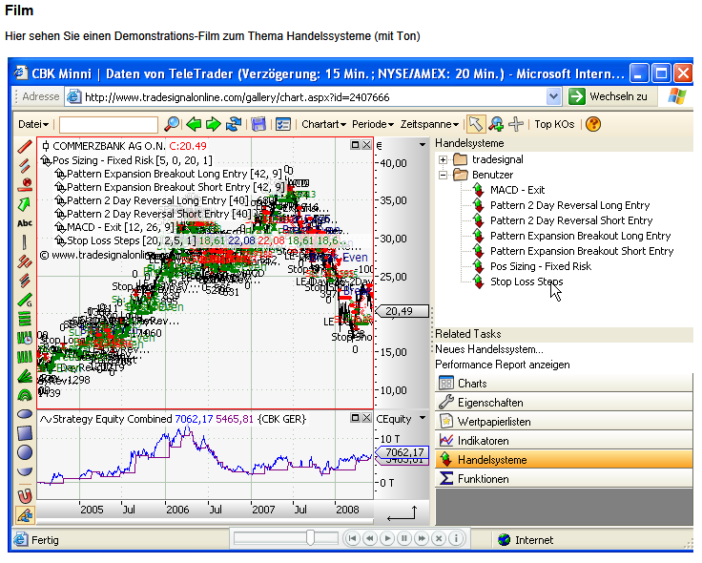Toggle the red magnet snap tool
Viewport: 702px width, 563px height.
coord(25,495)
